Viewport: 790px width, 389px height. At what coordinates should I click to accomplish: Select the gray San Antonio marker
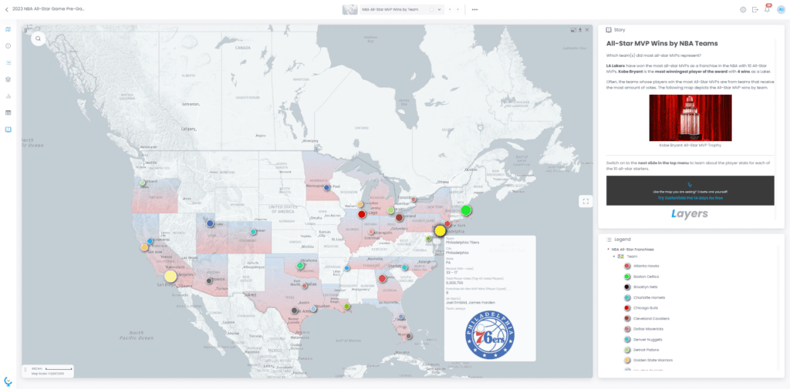click(x=294, y=310)
